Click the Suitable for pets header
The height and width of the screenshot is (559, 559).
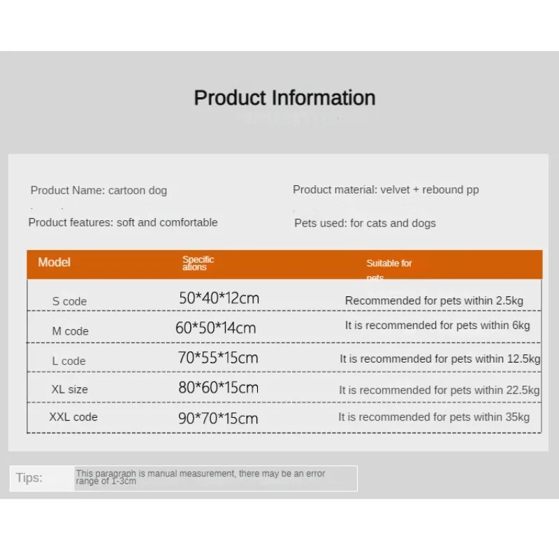[x=389, y=263]
